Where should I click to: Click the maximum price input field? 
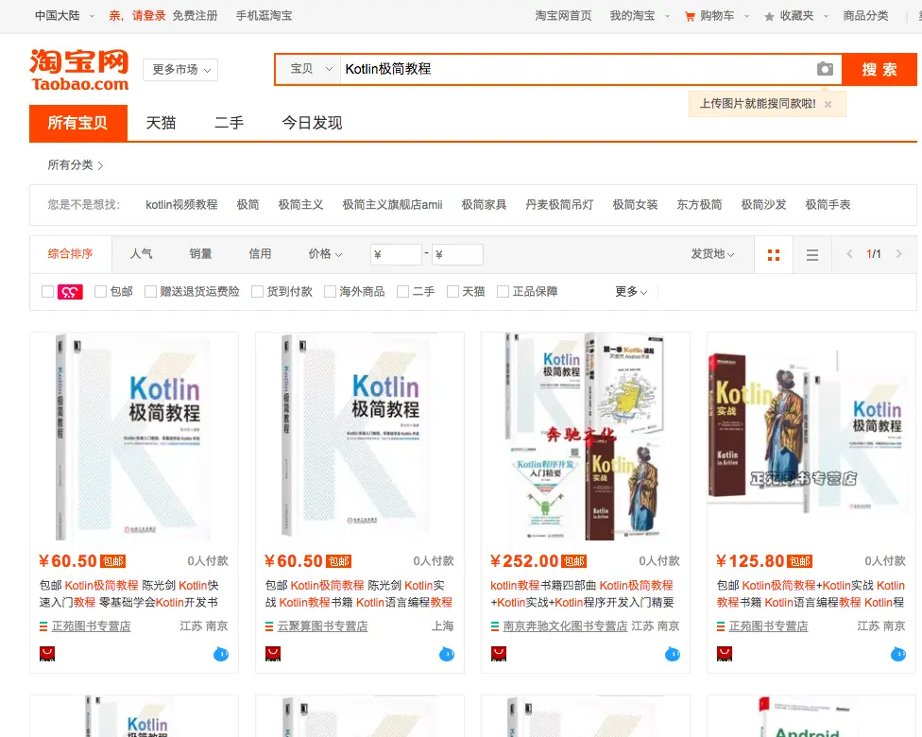(x=457, y=255)
